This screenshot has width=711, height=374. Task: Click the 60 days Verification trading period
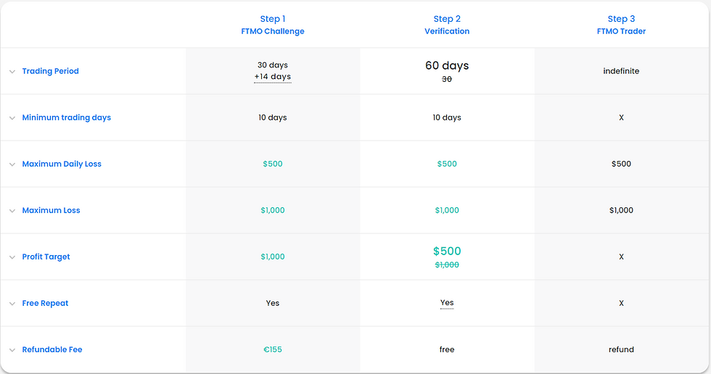pyautogui.click(x=447, y=66)
